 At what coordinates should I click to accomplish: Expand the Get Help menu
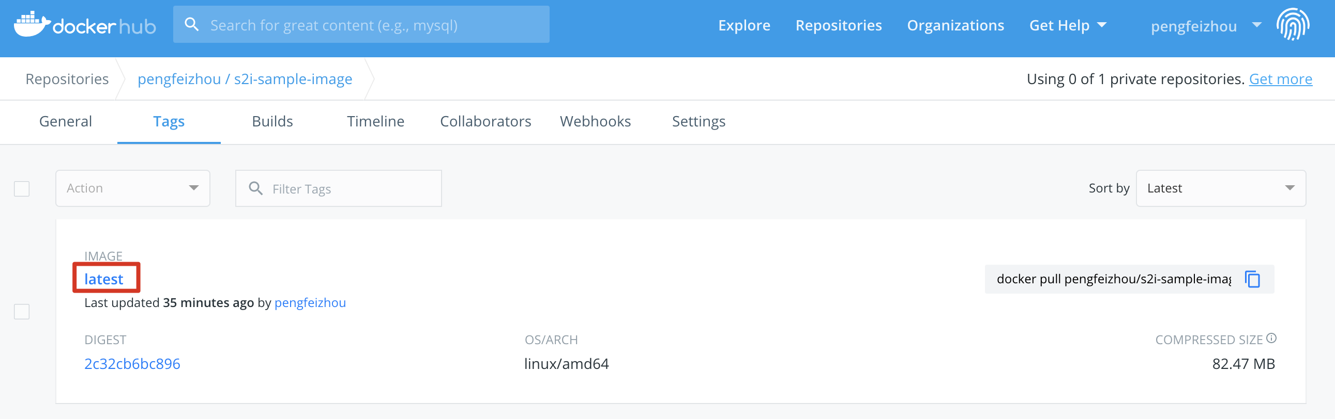(x=1068, y=25)
